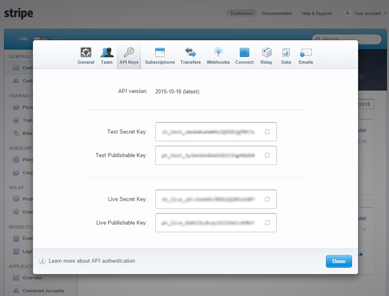Switch to the Team tab
The height and width of the screenshot is (296, 389).
click(x=107, y=56)
